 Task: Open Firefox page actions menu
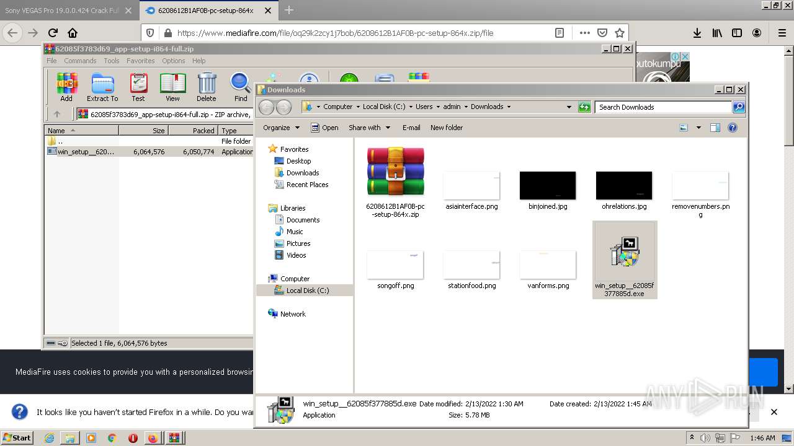point(585,33)
